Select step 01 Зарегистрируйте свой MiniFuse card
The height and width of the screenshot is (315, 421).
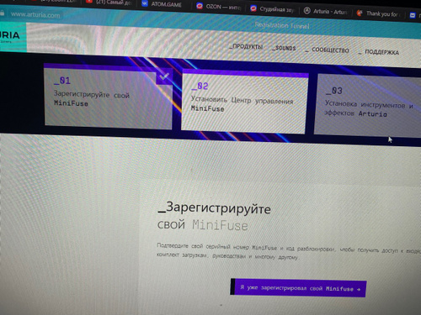click(x=108, y=97)
